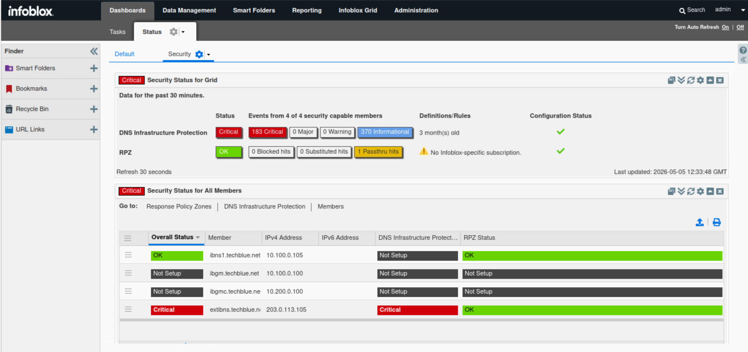This screenshot has height=352, width=748.
Task: Click the 0 Substituted hits badge
Action: (324, 152)
